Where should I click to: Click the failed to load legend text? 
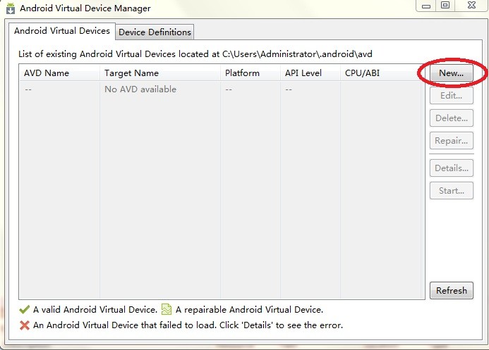pyautogui.click(x=188, y=325)
